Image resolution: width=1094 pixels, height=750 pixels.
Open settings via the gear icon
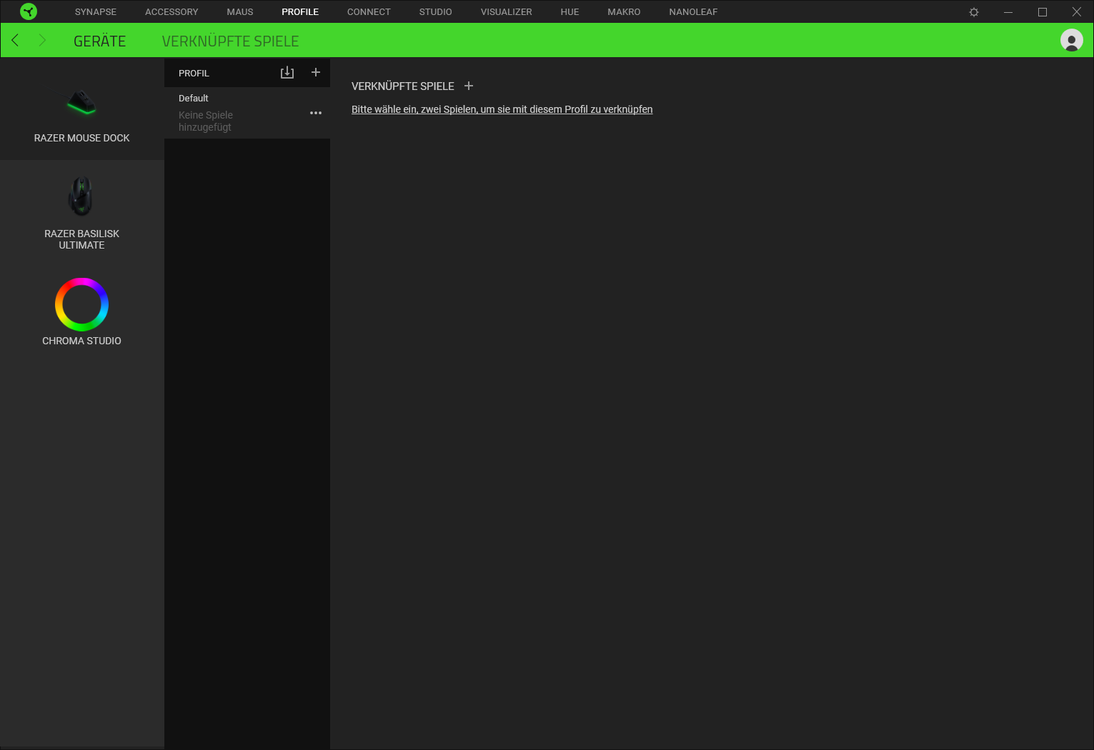point(974,12)
